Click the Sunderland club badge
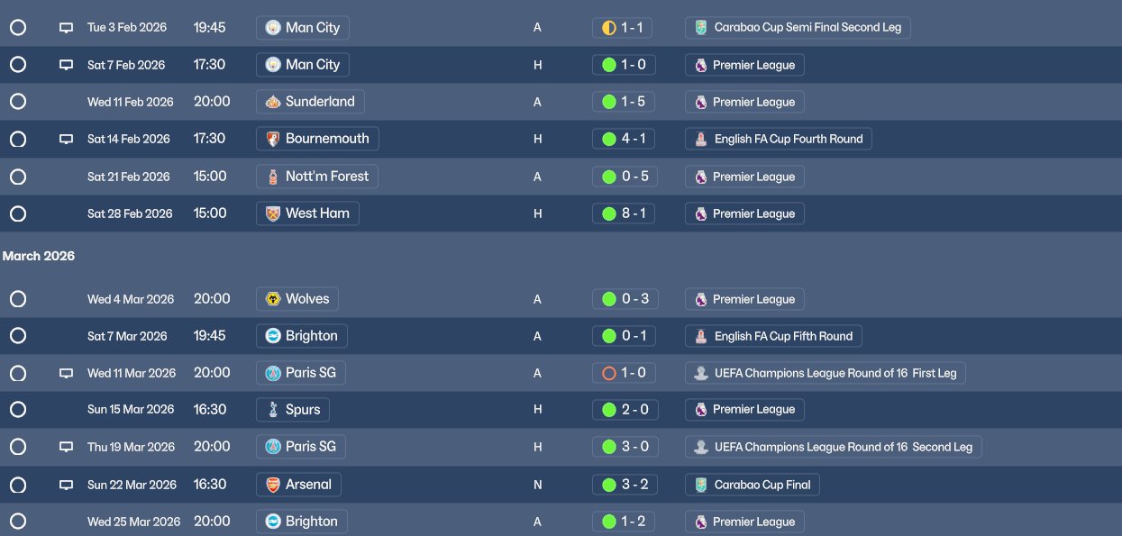The width and height of the screenshot is (1122, 536). [x=272, y=102]
